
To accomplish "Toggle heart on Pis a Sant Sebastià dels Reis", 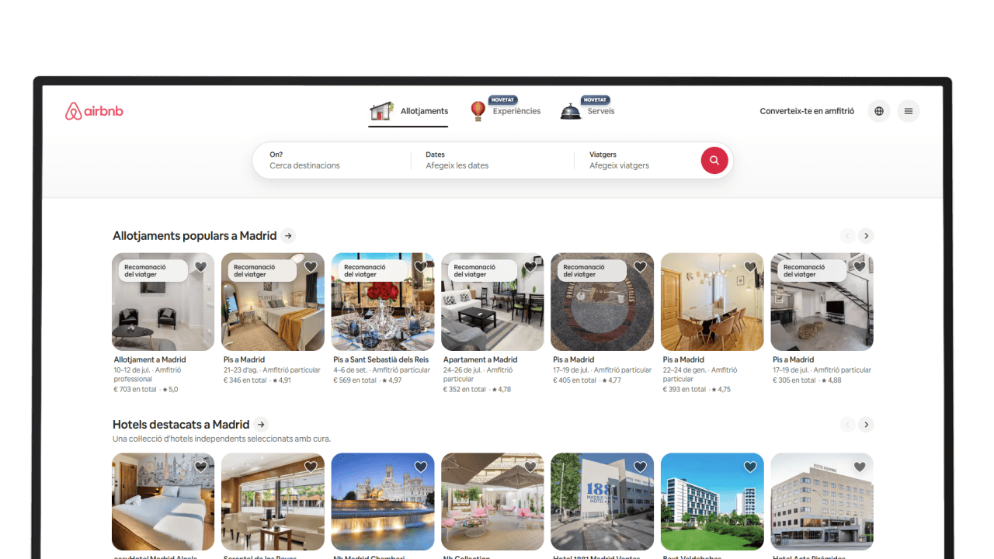I will click(421, 267).
